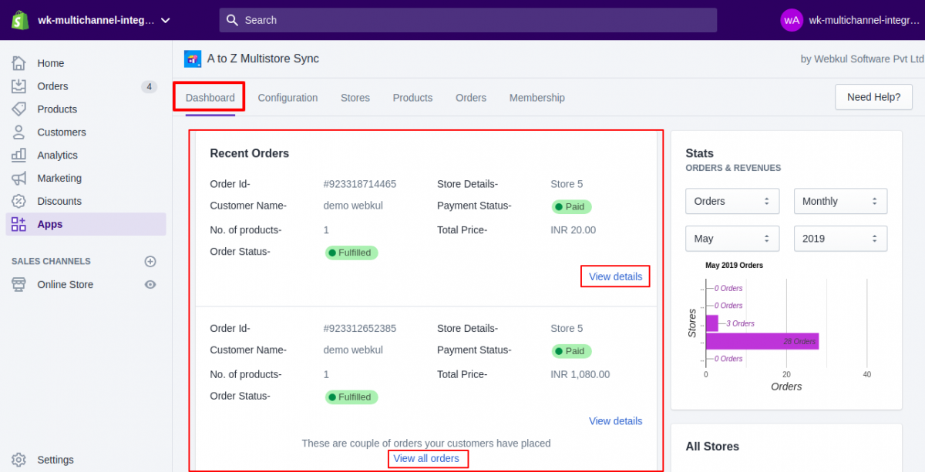Switch to the app Orders tab
The height and width of the screenshot is (472, 925).
tap(471, 98)
